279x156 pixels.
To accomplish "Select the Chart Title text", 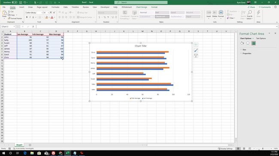I will pos(140,46).
